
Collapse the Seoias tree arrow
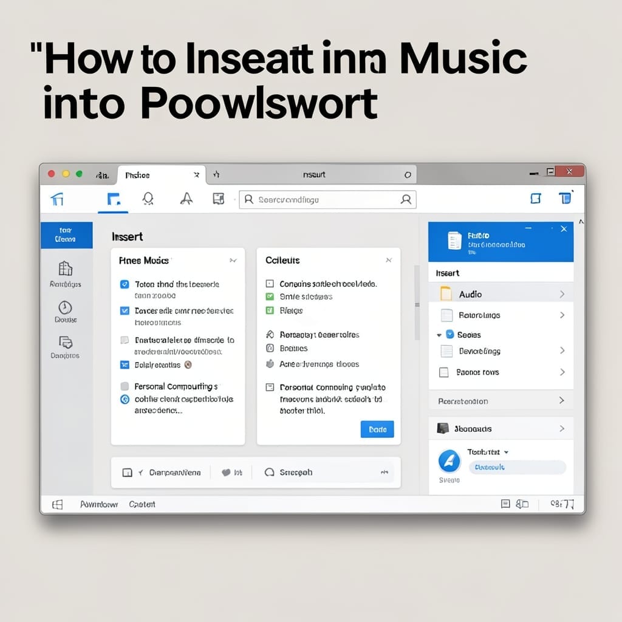439,335
